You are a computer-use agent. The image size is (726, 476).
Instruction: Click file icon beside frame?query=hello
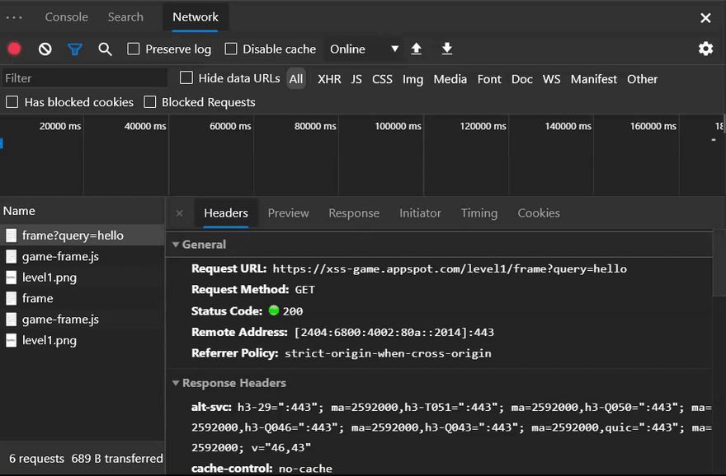click(x=11, y=236)
